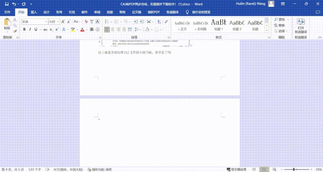Image resolution: width=323 pixels, height=172 pixels.
Task: Click the yellow text highlight color button
Action: coord(73,29)
